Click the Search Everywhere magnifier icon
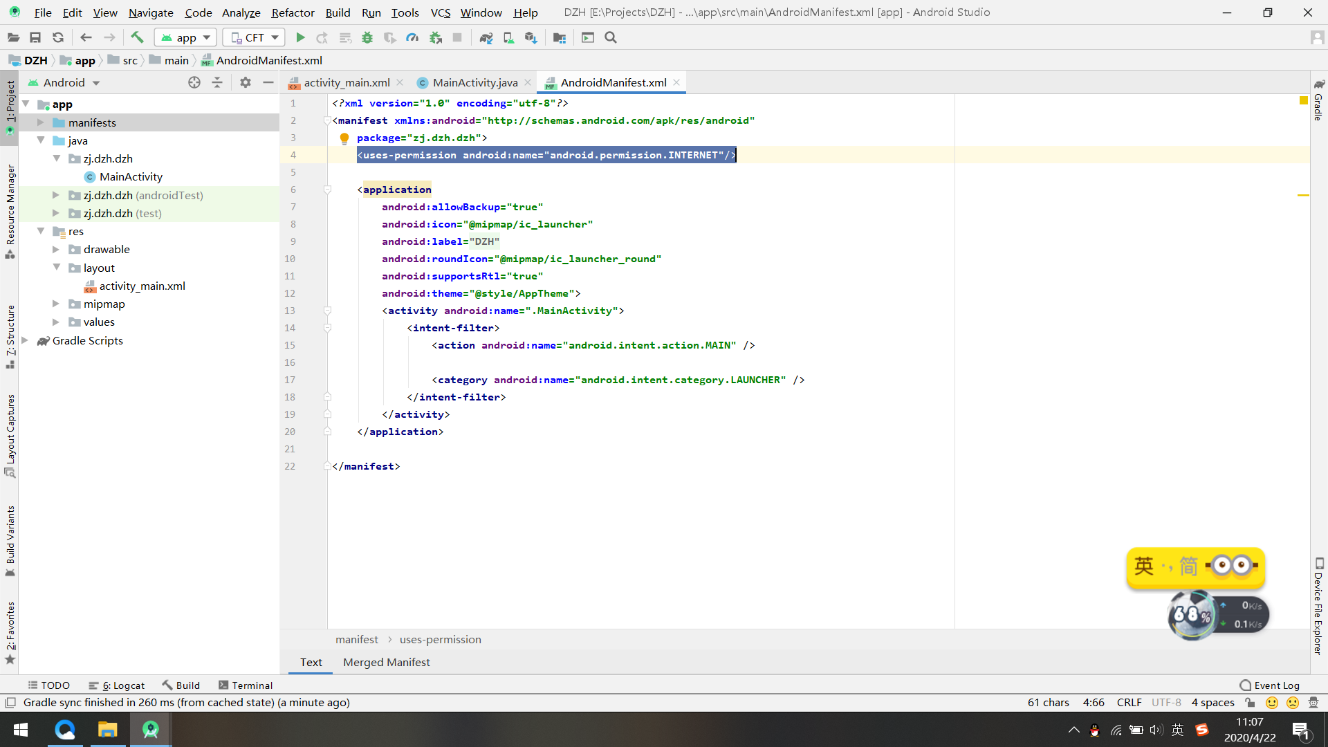 tap(611, 38)
